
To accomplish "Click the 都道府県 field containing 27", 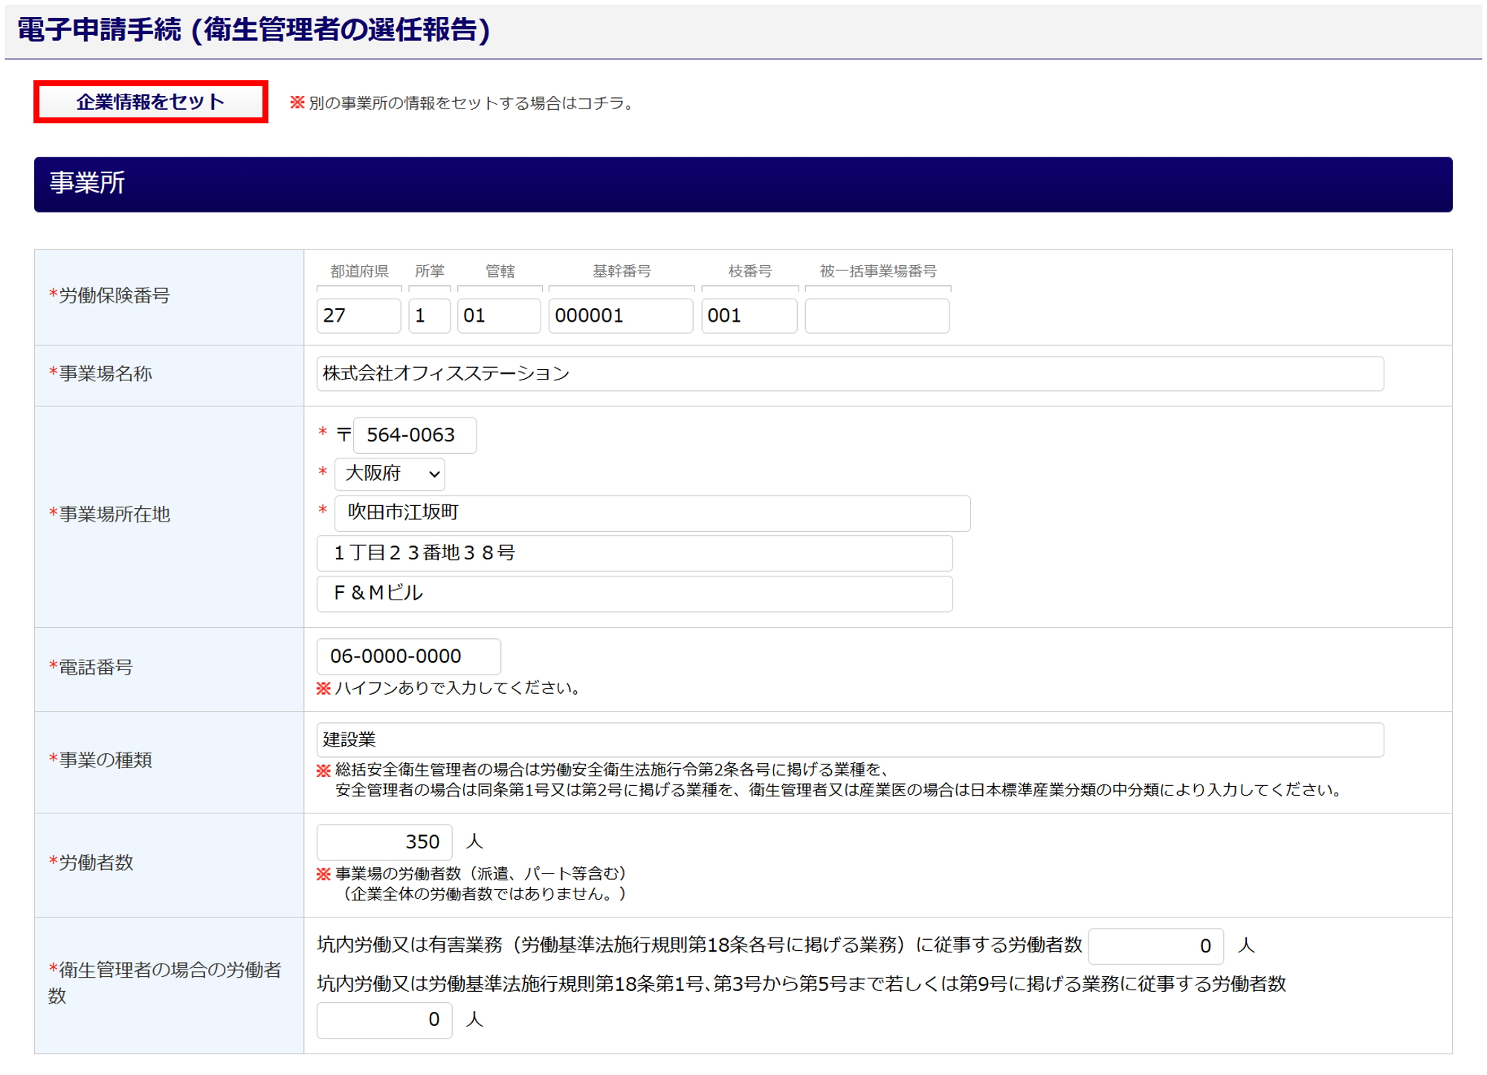I will pyautogui.click(x=358, y=316).
